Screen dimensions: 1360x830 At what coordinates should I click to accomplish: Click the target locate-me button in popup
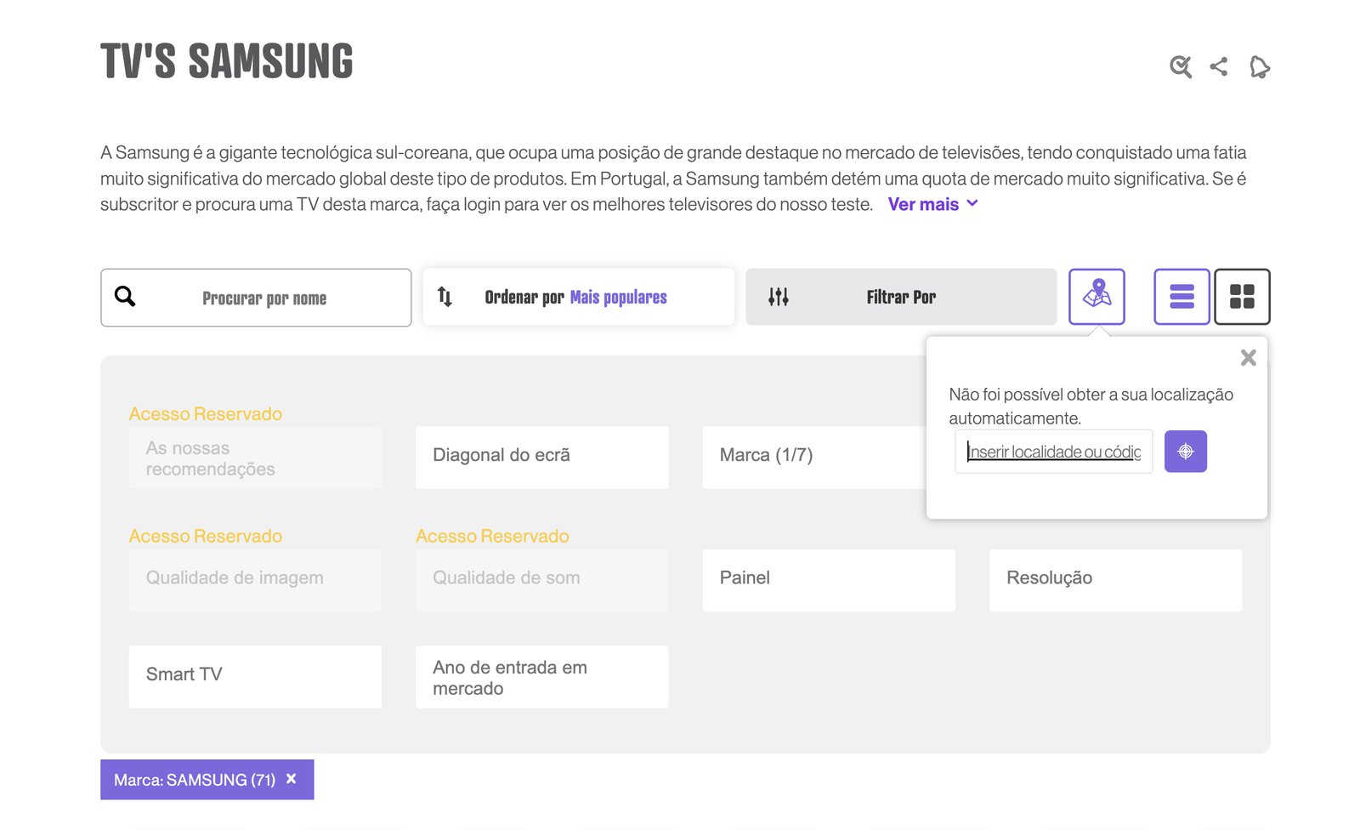pos(1185,452)
